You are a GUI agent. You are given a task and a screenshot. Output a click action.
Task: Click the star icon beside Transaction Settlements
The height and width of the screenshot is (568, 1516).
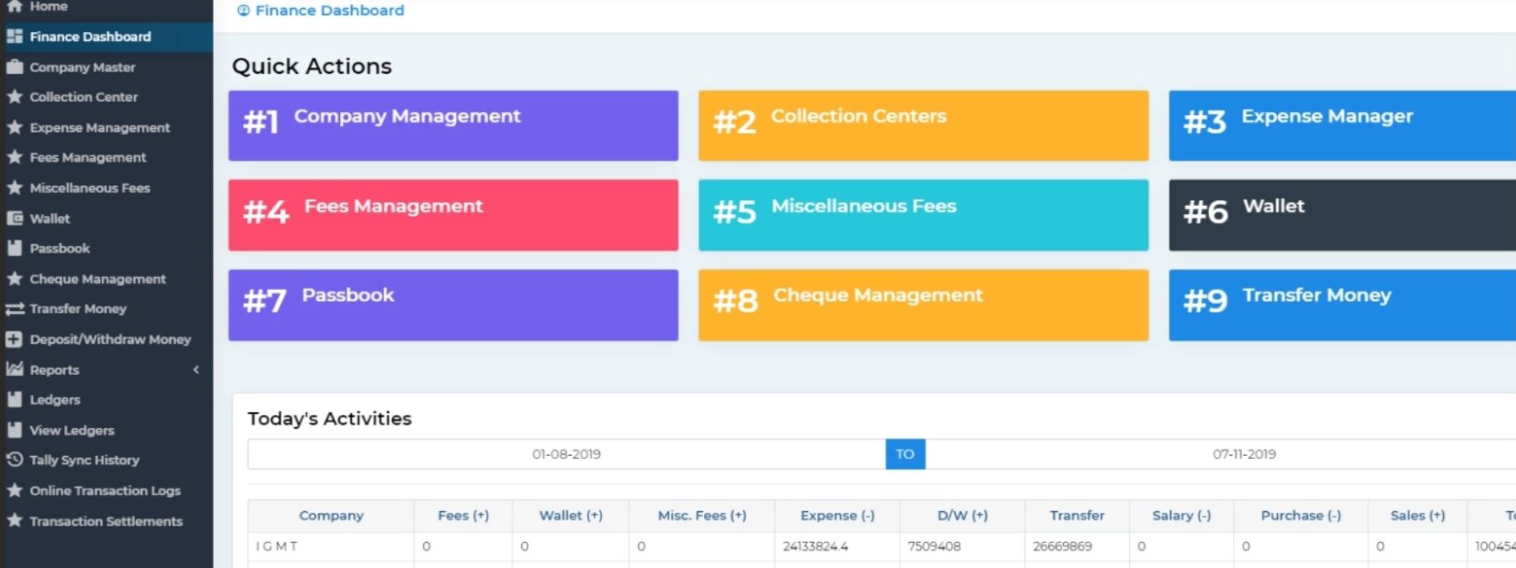click(x=14, y=521)
